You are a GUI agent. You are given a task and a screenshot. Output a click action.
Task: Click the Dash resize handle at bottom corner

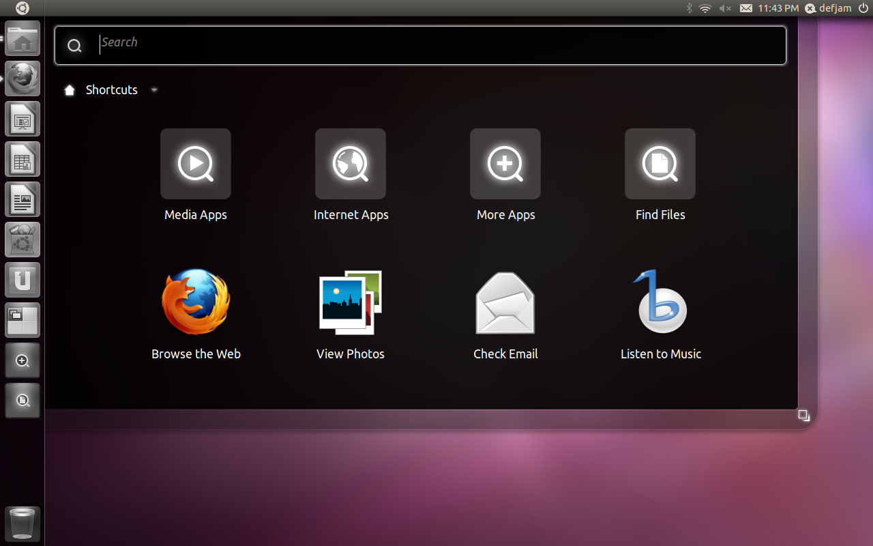pos(804,415)
